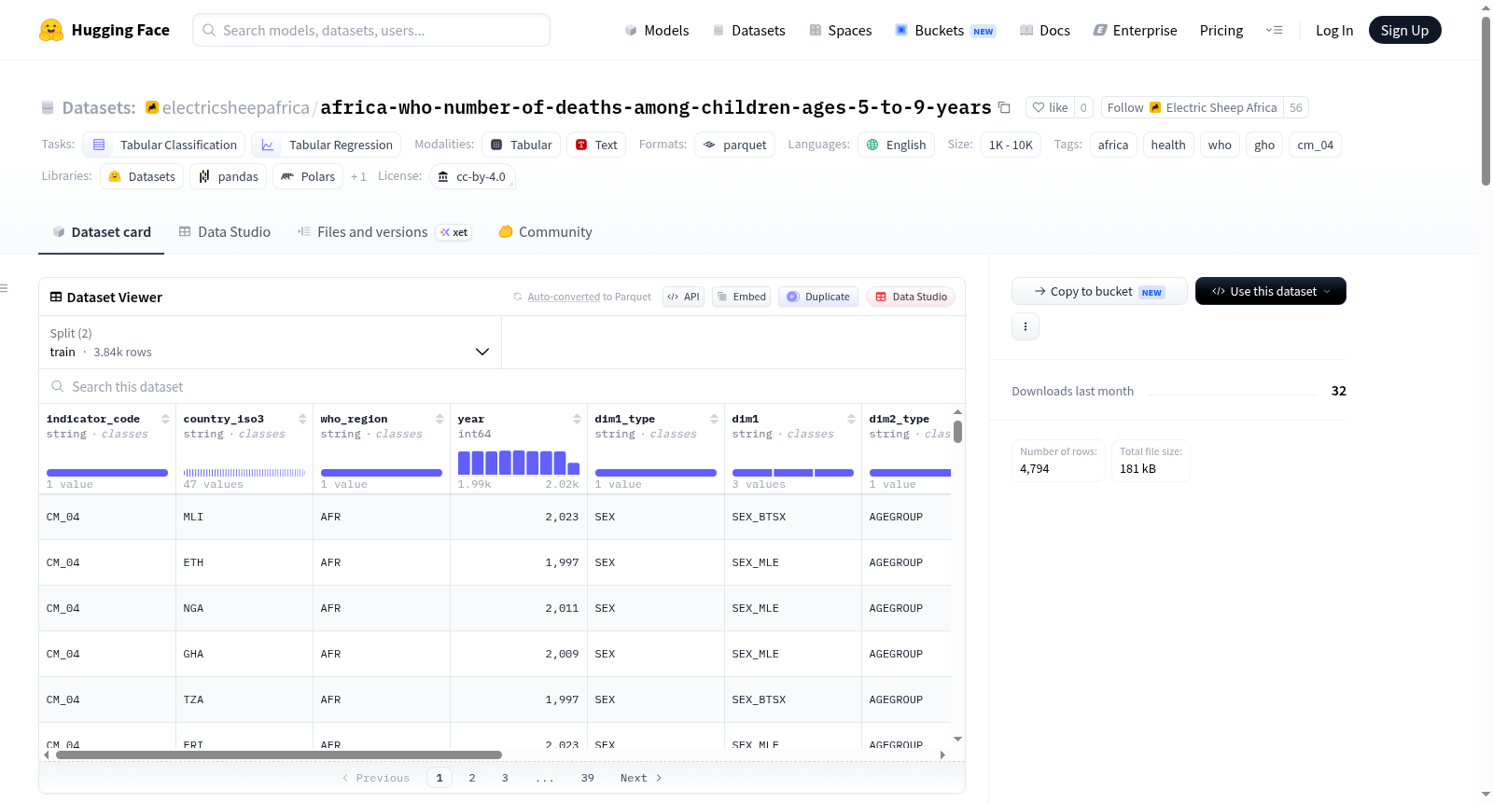Click the Search this dataset field
Viewport: 1493px width, 803px height.
click(502, 386)
